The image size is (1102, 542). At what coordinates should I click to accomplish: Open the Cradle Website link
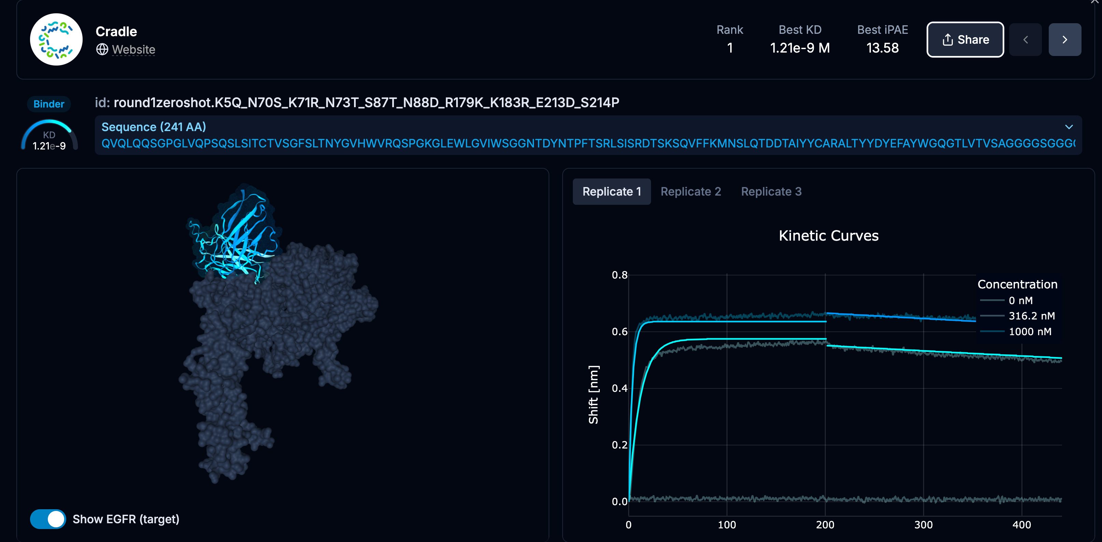pos(133,49)
